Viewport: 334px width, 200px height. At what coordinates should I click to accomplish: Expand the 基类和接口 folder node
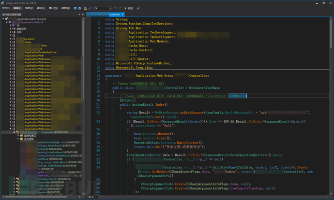[x=18, y=136]
